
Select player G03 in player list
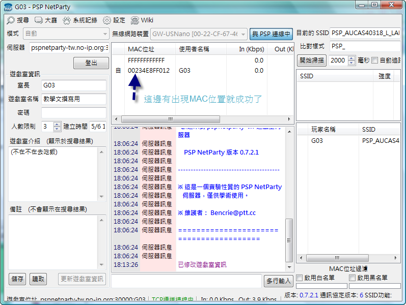(348, 141)
